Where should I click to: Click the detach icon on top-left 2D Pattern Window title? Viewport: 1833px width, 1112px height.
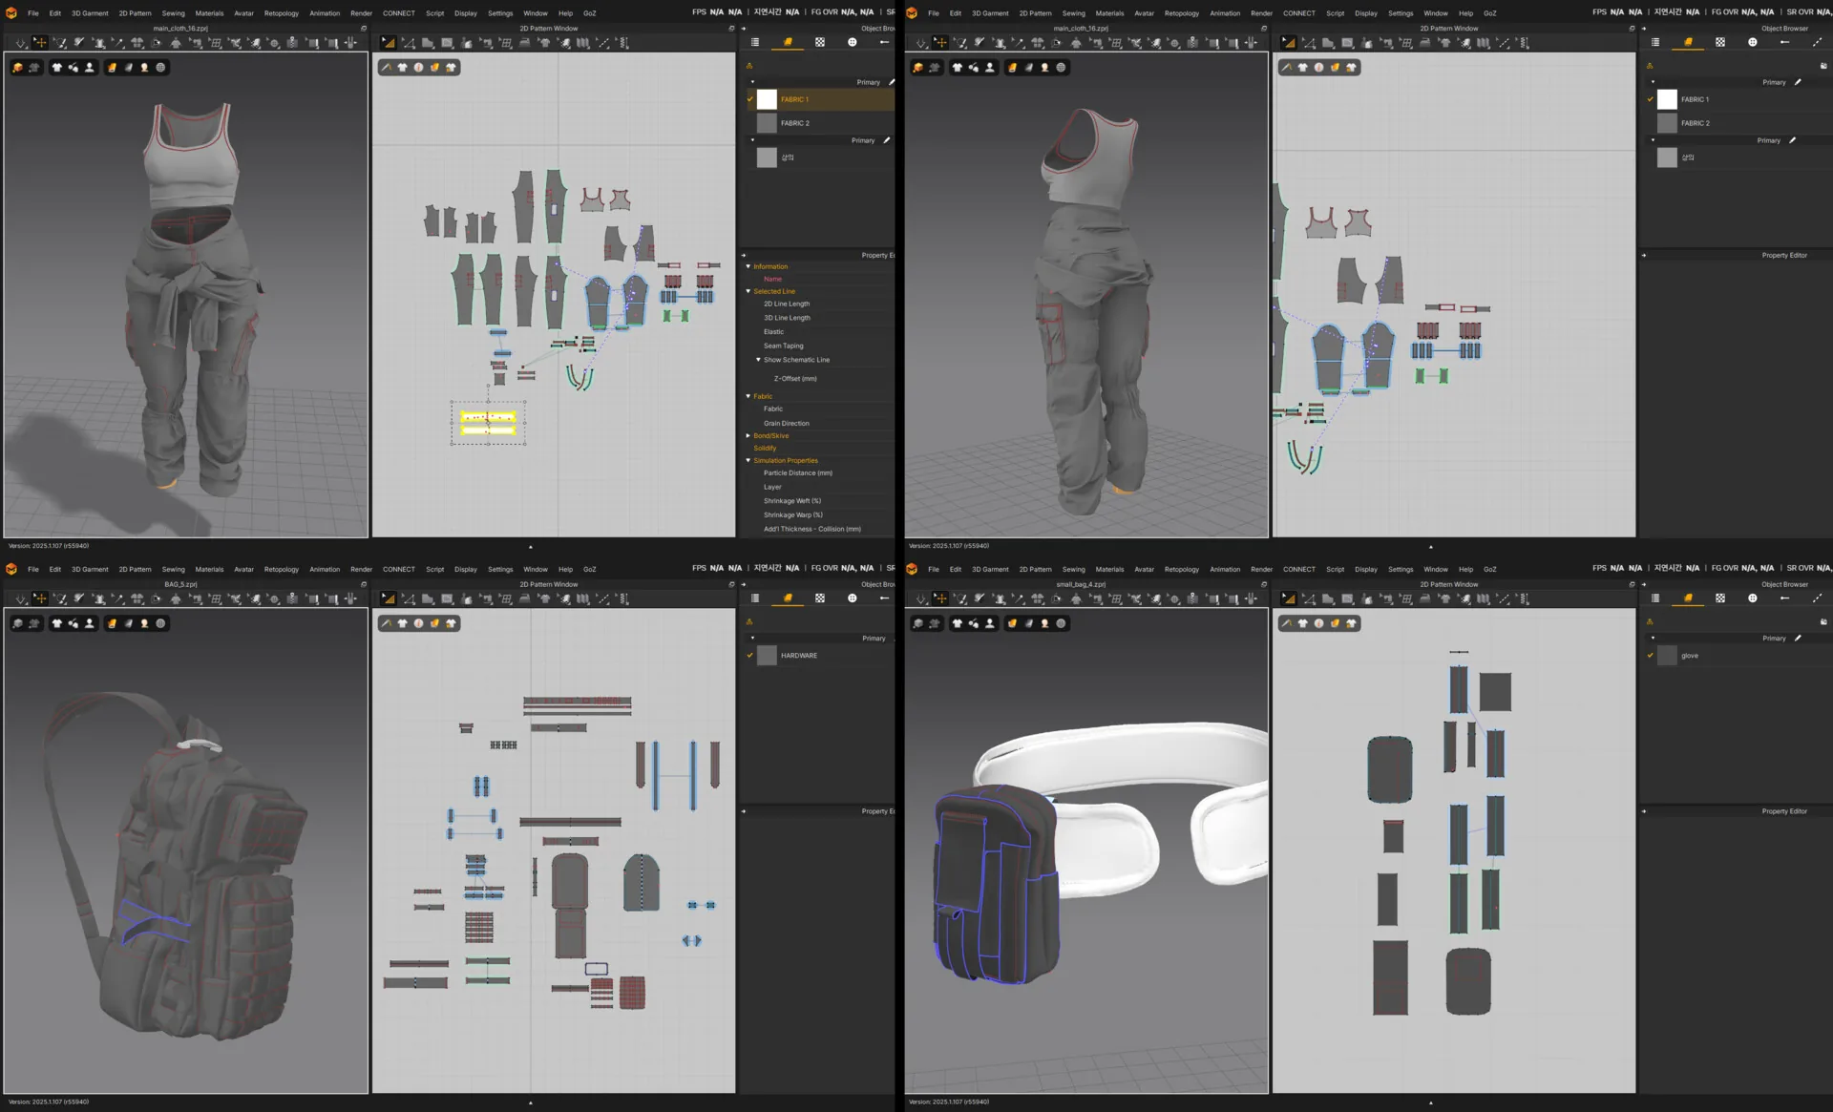pos(731,29)
